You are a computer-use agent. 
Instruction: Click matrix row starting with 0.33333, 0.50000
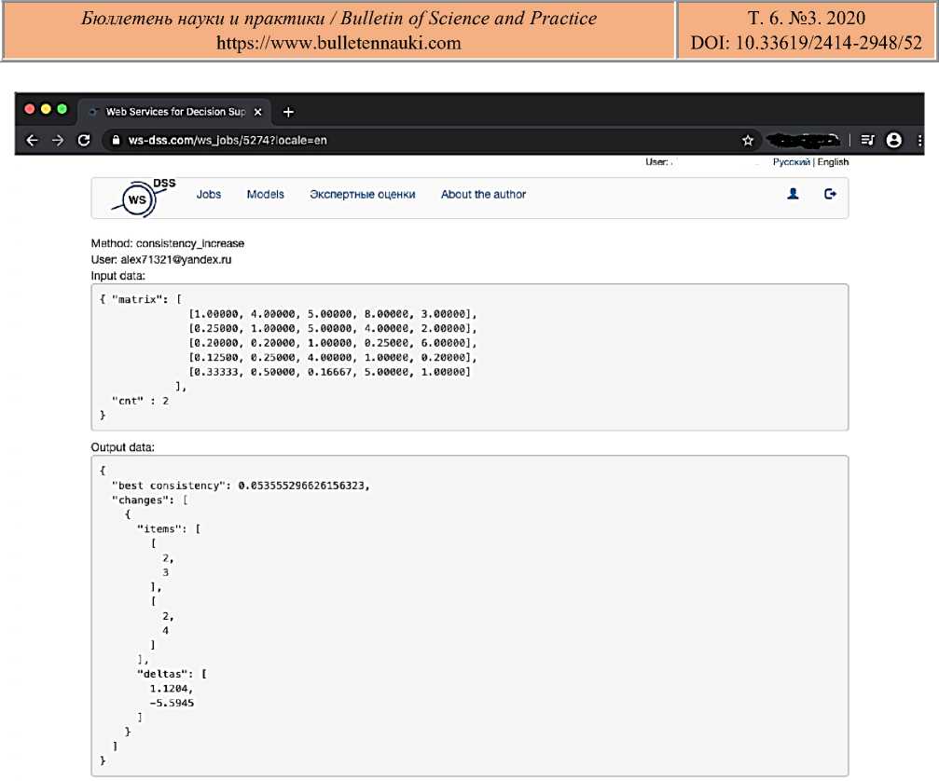(x=330, y=372)
